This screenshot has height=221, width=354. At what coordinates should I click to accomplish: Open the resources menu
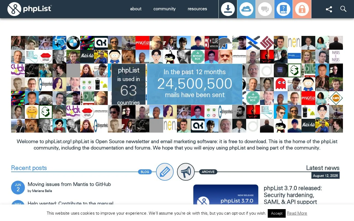coord(197,9)
